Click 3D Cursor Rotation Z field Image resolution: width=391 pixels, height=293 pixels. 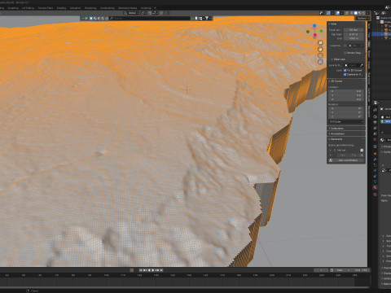(345, 116)
